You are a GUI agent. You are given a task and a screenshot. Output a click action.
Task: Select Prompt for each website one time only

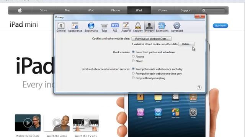click(x=133, y=73)
